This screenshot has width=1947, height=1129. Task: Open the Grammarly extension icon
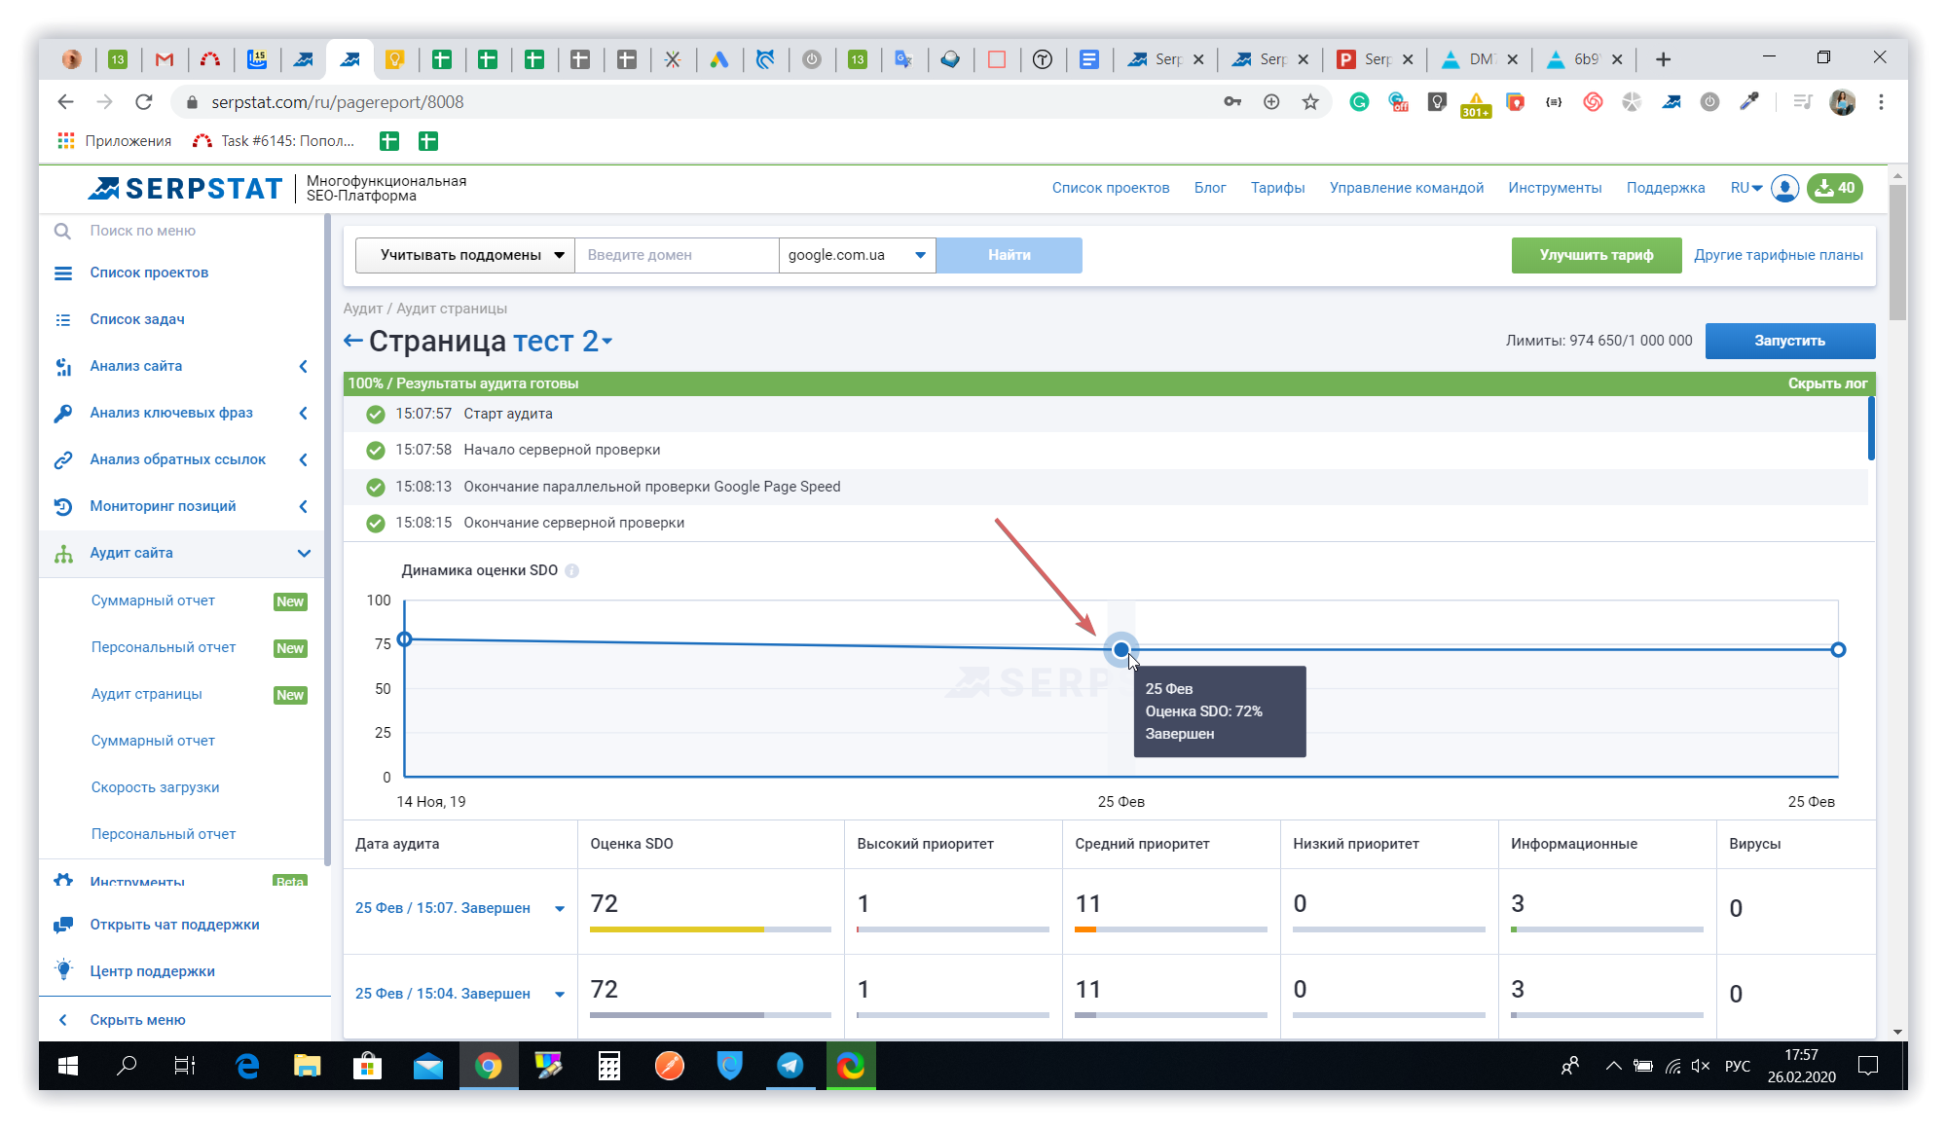click(x=1359, y=102)
